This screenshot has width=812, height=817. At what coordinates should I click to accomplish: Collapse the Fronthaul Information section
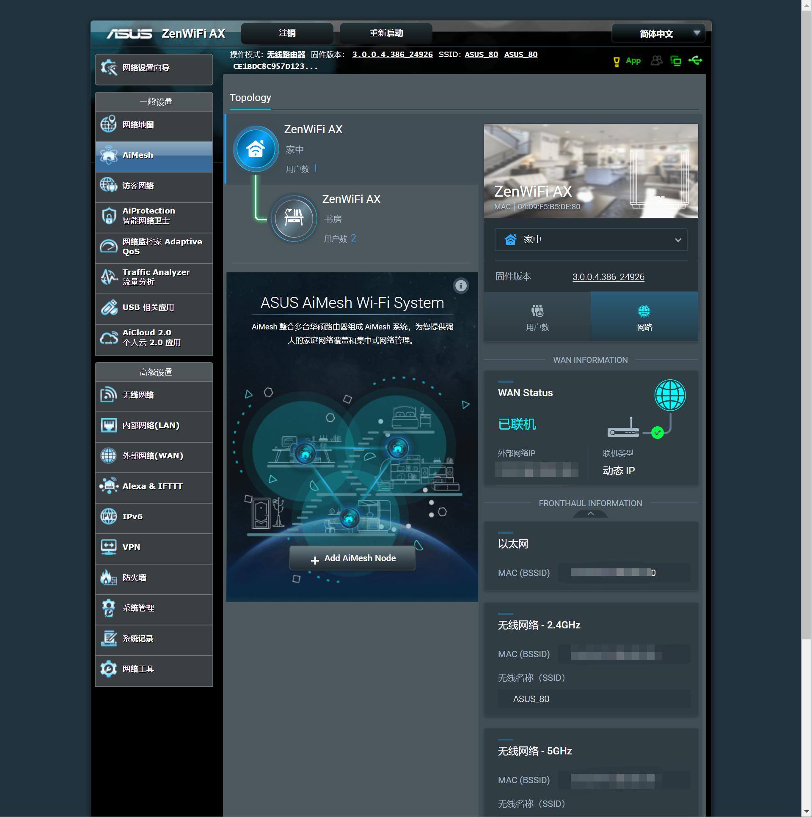(591, 514)
